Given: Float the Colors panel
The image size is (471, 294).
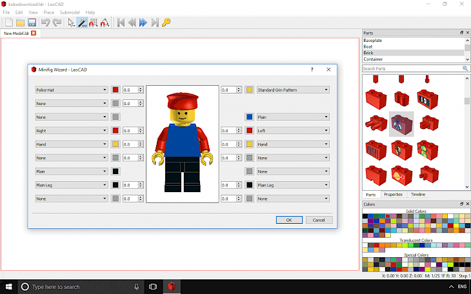Looking at the screenshot, I should [x=462, y=204].
